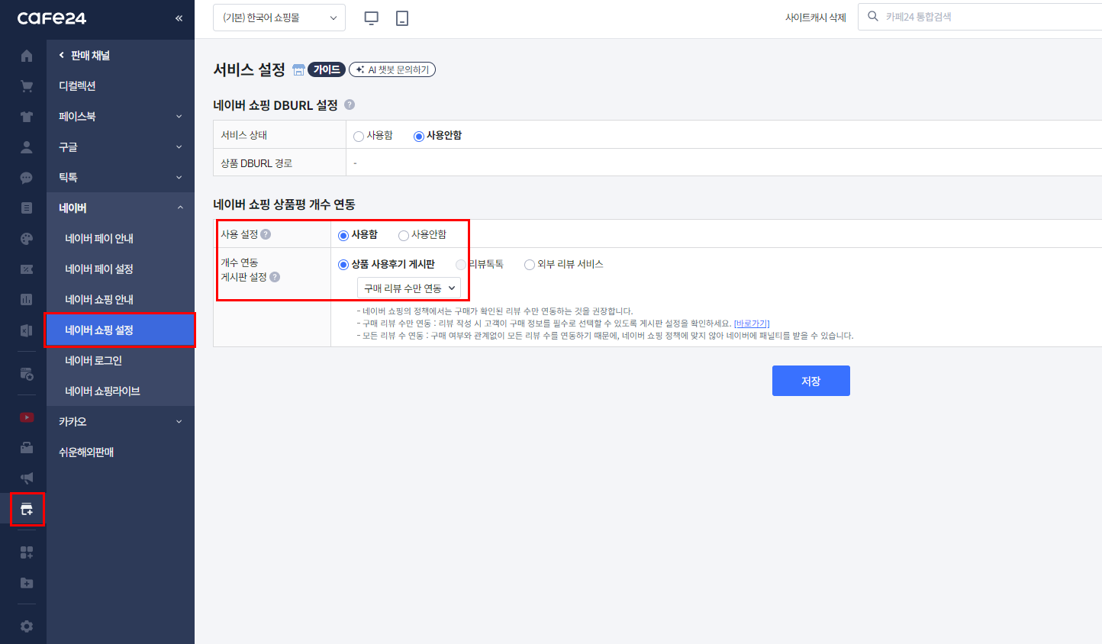The height and width of the screenshot is (644, 1102).
Task: Select 사용안함 for 서비스 상태
Action: pos(419,136)
